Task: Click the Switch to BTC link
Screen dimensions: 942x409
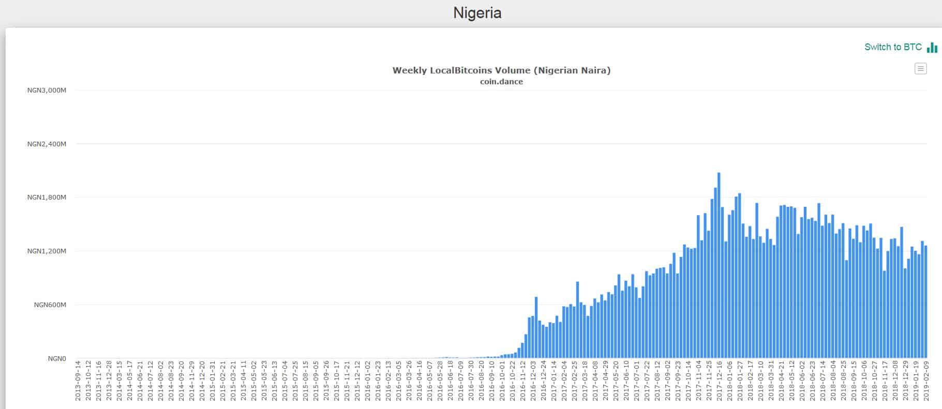Action: (x=893, y=47)
